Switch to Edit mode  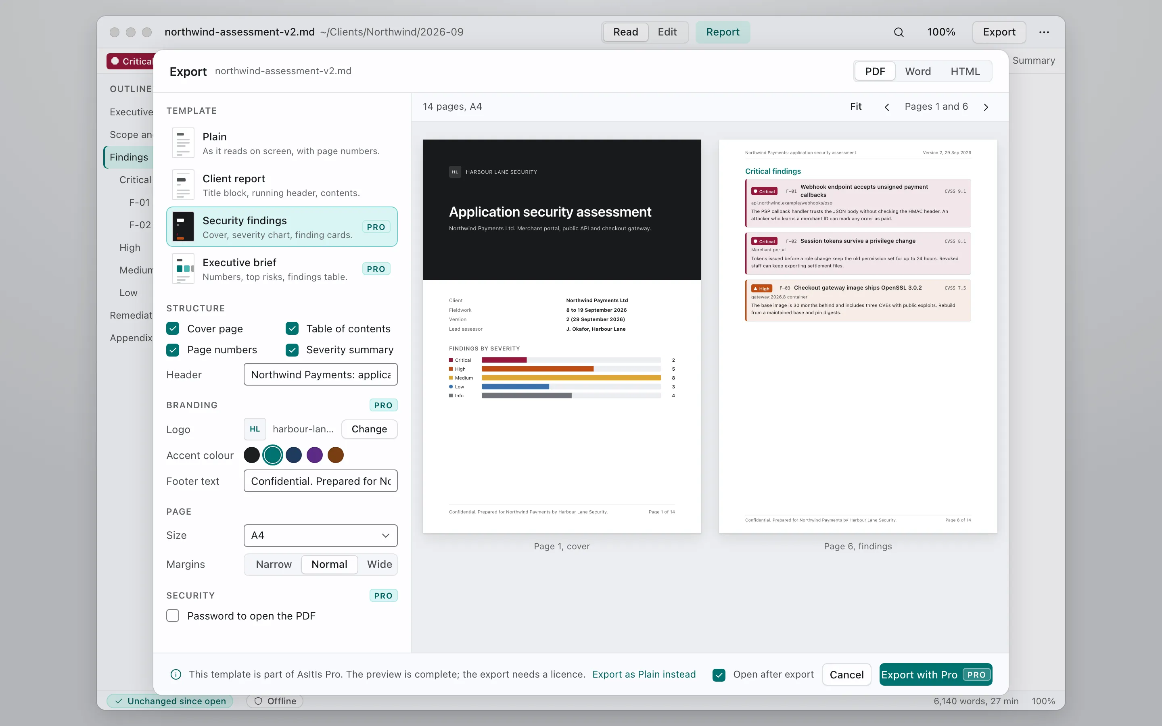(667, 32)
